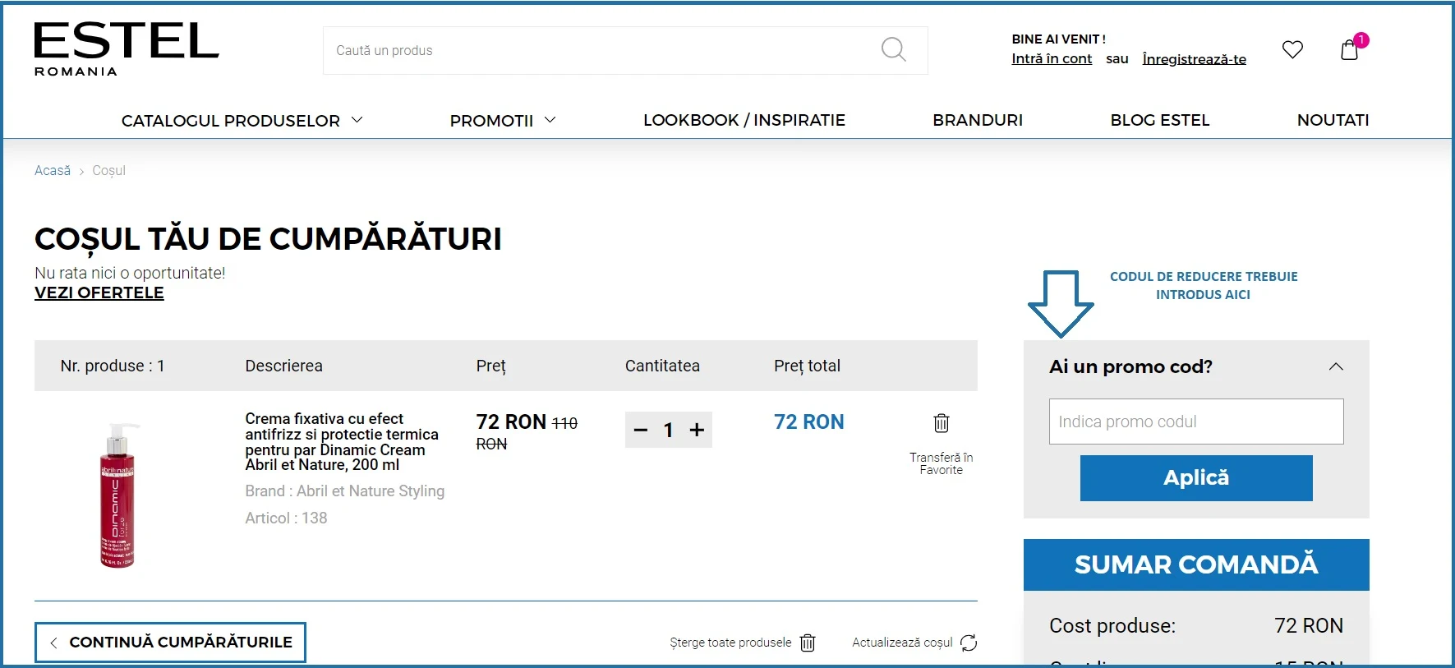Click the Actualizează coșul refresh icon
This screenshot has height=668, width=1455.
(969, 643)
